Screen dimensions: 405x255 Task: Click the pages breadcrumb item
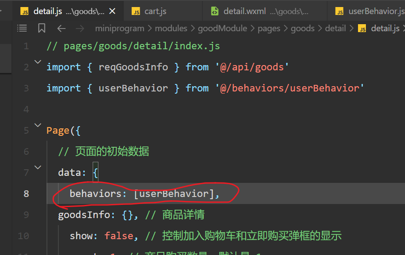point(269,29)
